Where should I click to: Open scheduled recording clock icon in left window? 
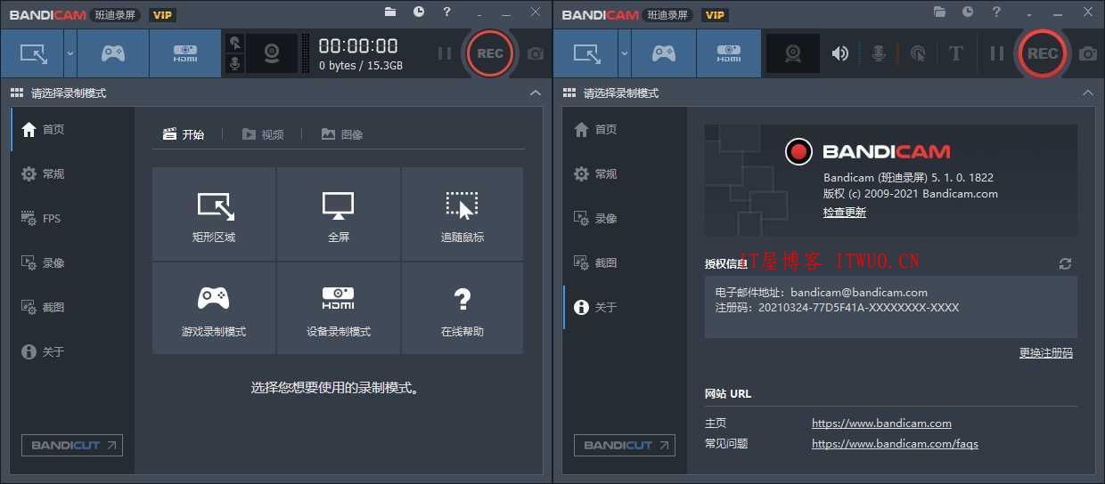419,12
